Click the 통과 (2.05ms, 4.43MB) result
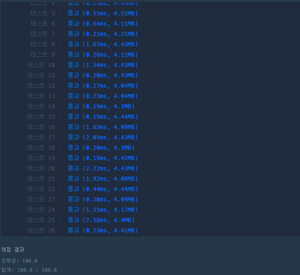The width and height of the screenshot is (300, 275). pyautogui.click(x=103, y=137)
